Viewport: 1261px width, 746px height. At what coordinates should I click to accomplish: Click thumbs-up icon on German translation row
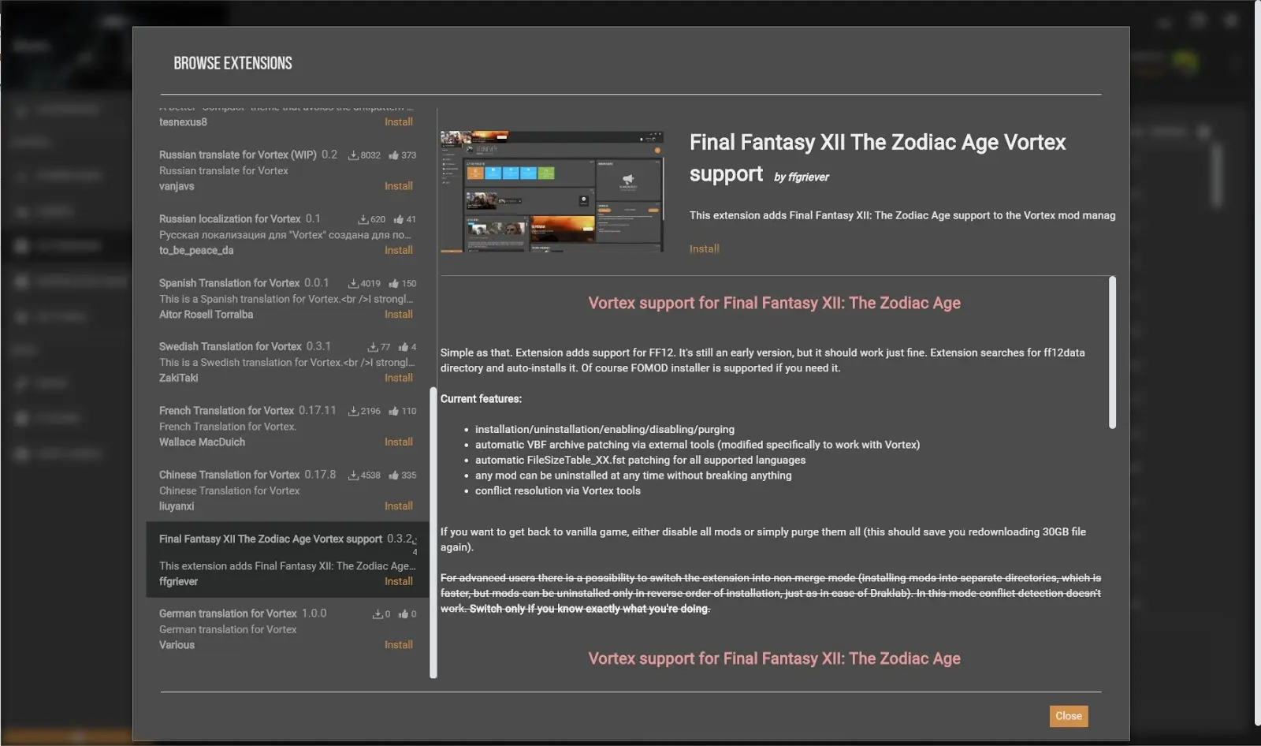(x=404, y=614)
